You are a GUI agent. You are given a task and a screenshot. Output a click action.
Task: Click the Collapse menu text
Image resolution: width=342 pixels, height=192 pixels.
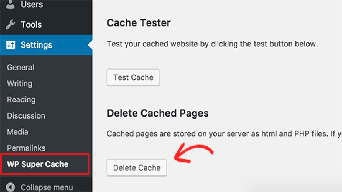click(x=47, y=188)
